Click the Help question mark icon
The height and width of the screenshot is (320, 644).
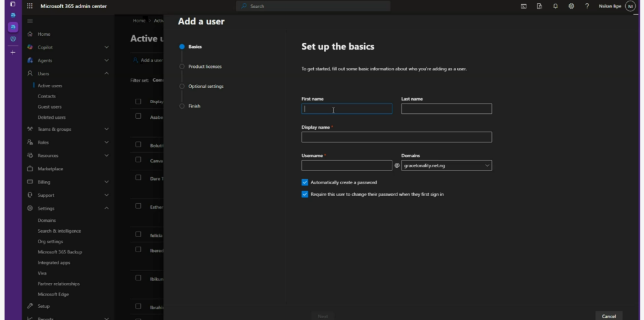tap(587, 6)
